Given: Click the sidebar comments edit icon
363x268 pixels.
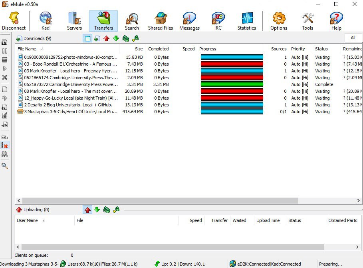Looking at the screenshot, I should 4,116.
